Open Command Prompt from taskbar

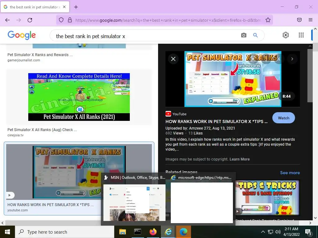[138, 232]
